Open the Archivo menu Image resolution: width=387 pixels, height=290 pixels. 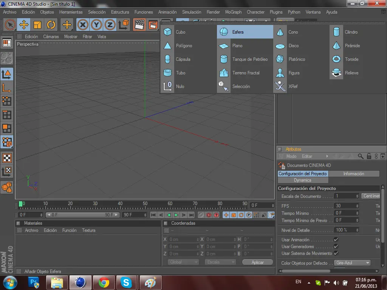9,12
